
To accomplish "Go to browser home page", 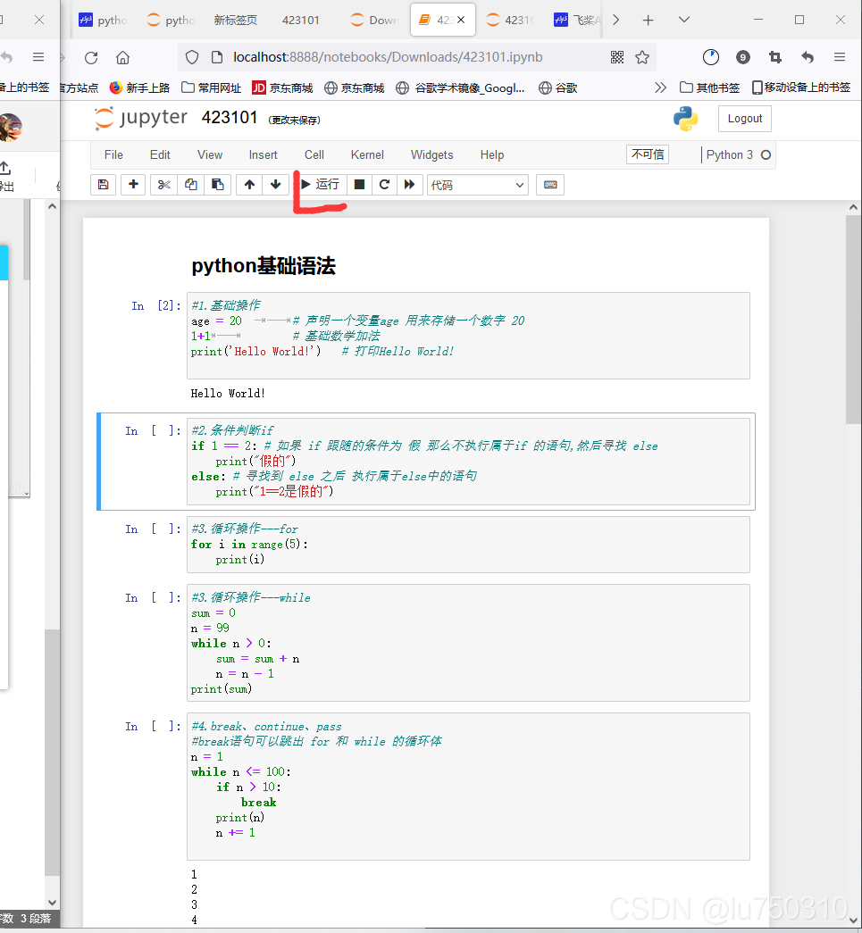I will tap(122, 57).
